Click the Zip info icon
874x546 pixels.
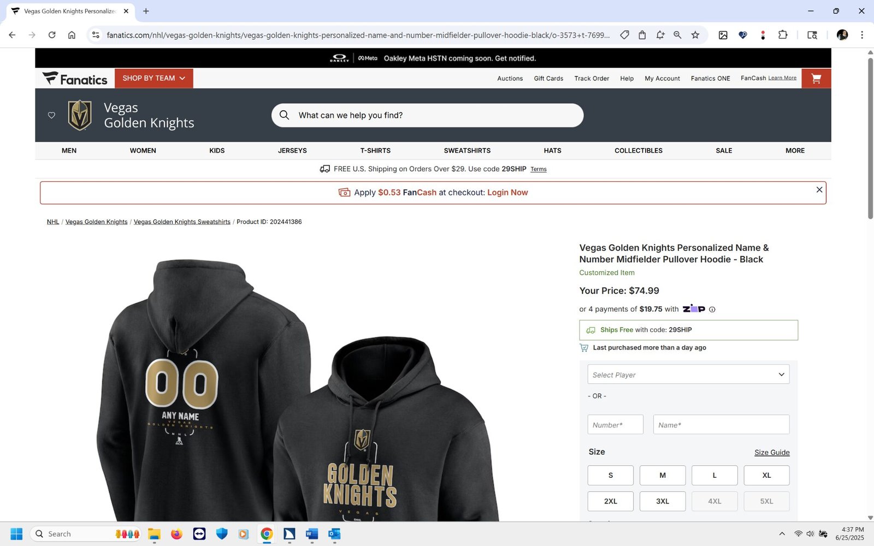[x=712, y=310]
